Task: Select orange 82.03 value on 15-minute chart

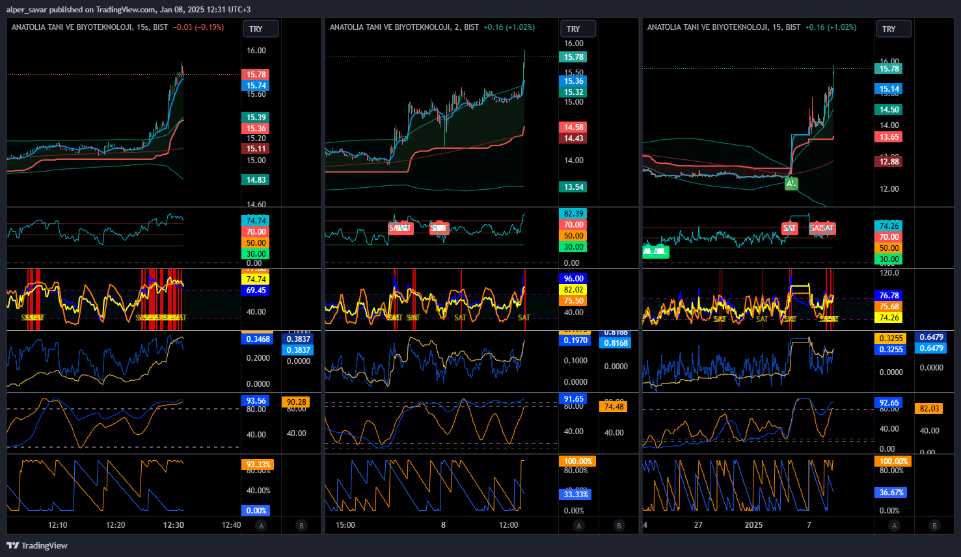Action: point(930,409)
